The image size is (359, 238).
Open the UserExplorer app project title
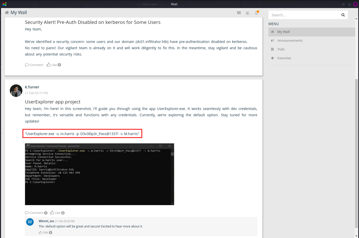tap(53, 102)
